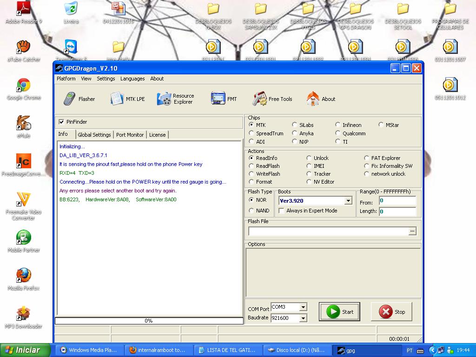Select the MStar chip option

click(381, 125)
